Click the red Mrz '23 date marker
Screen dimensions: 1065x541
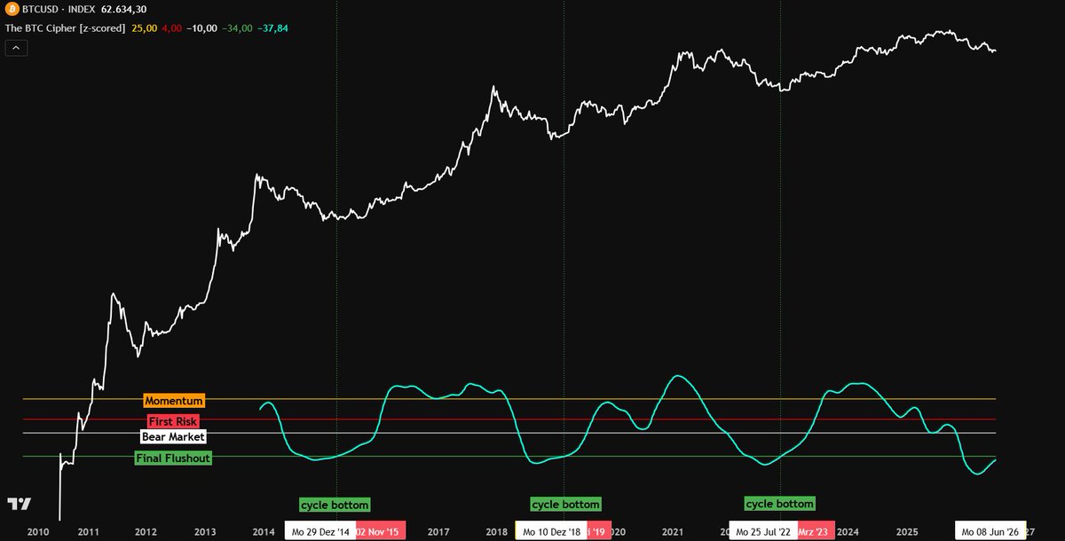(x=815, y=531)
